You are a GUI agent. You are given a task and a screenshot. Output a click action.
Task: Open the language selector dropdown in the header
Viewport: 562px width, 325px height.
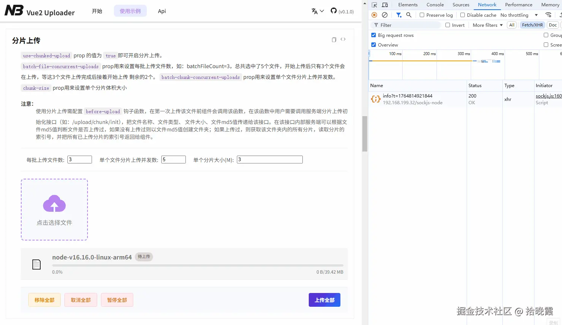316,11
